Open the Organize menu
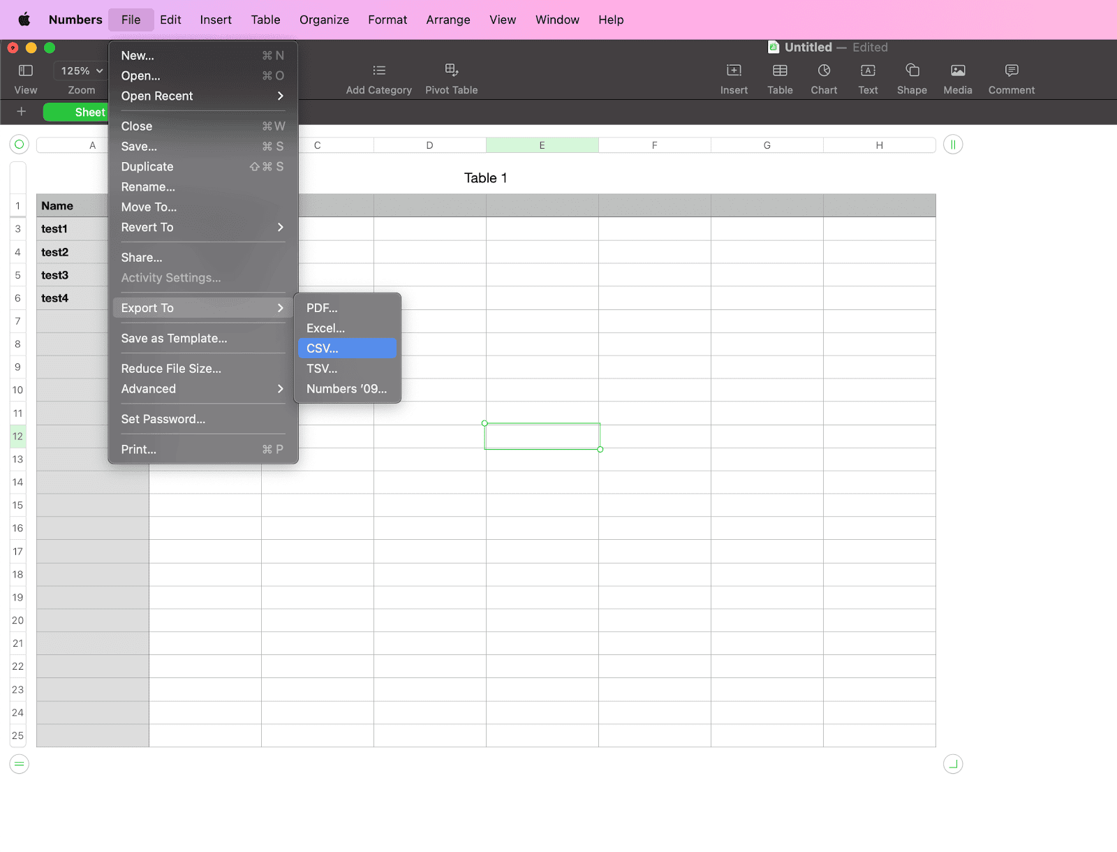 point(324,20)
